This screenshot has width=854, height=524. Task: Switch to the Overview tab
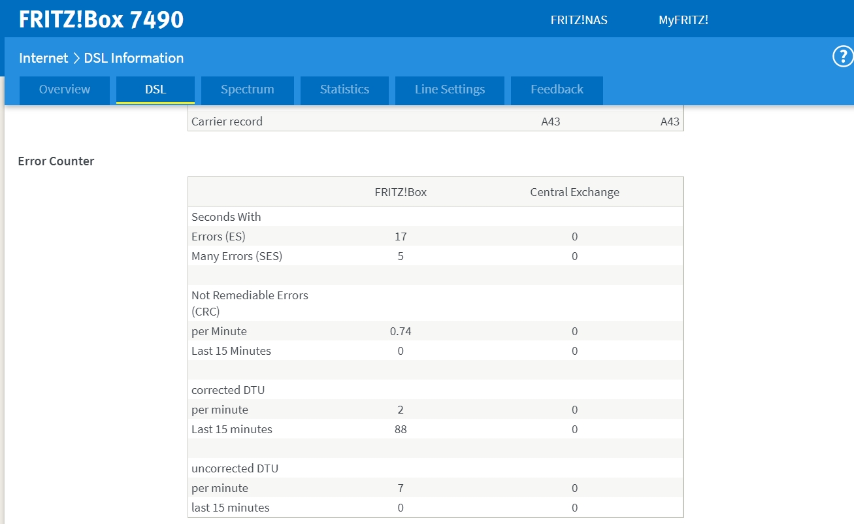click(65, 90)
